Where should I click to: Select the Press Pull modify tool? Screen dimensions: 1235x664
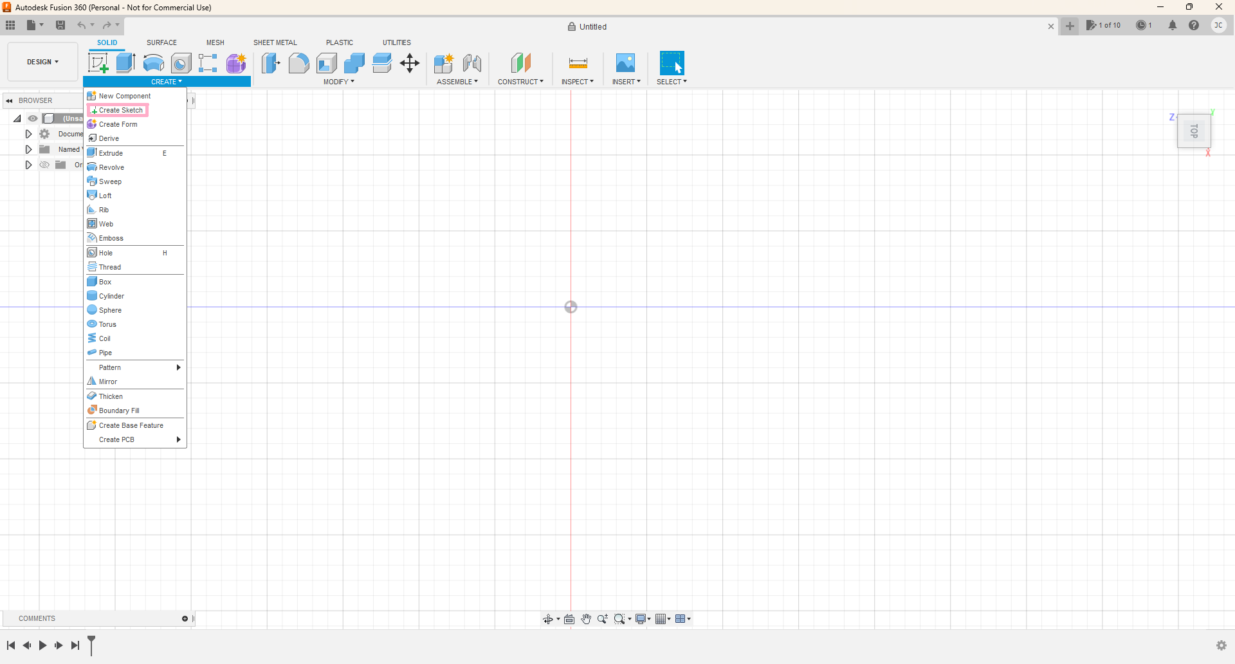(271, 63)
